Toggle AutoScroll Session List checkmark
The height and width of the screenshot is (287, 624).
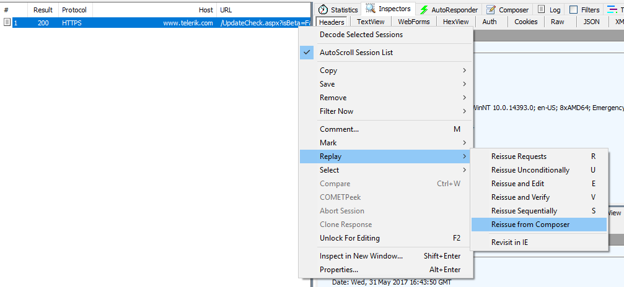tap(307, 53)
